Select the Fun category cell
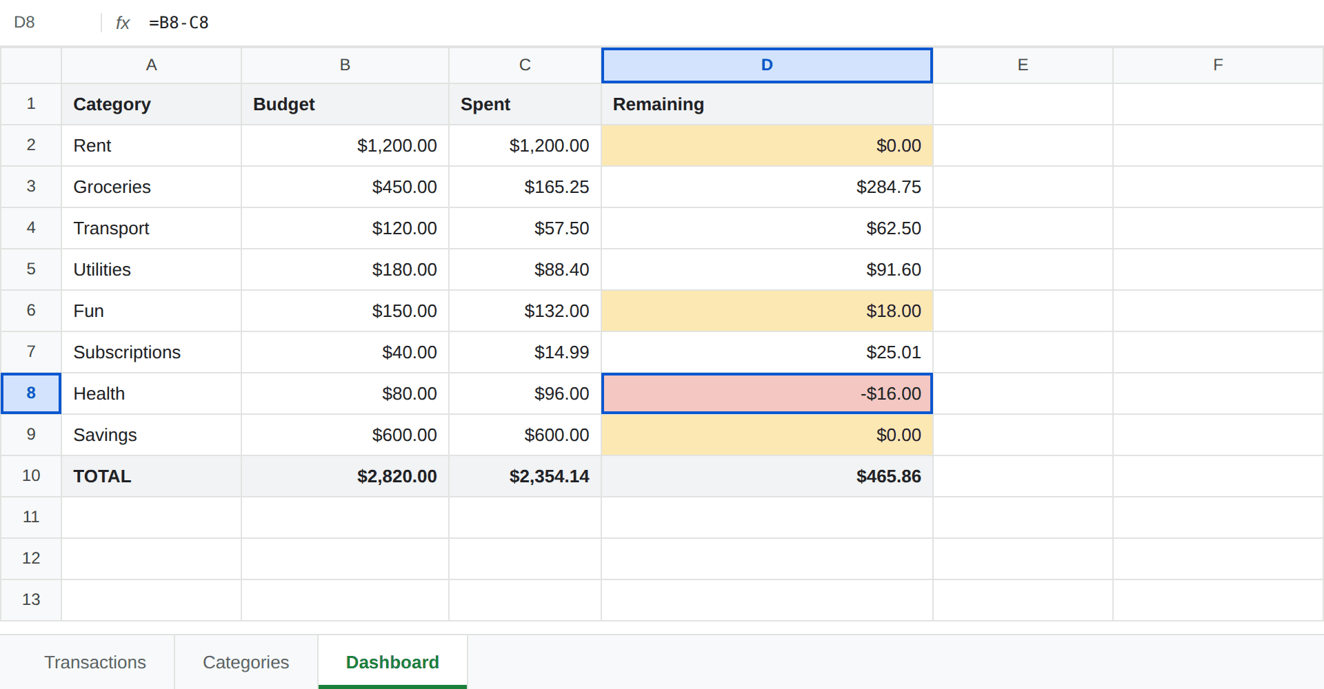The height and width of the screenshot is (689, 1324). pos(152,311)
